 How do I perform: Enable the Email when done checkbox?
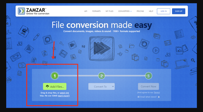159,97
